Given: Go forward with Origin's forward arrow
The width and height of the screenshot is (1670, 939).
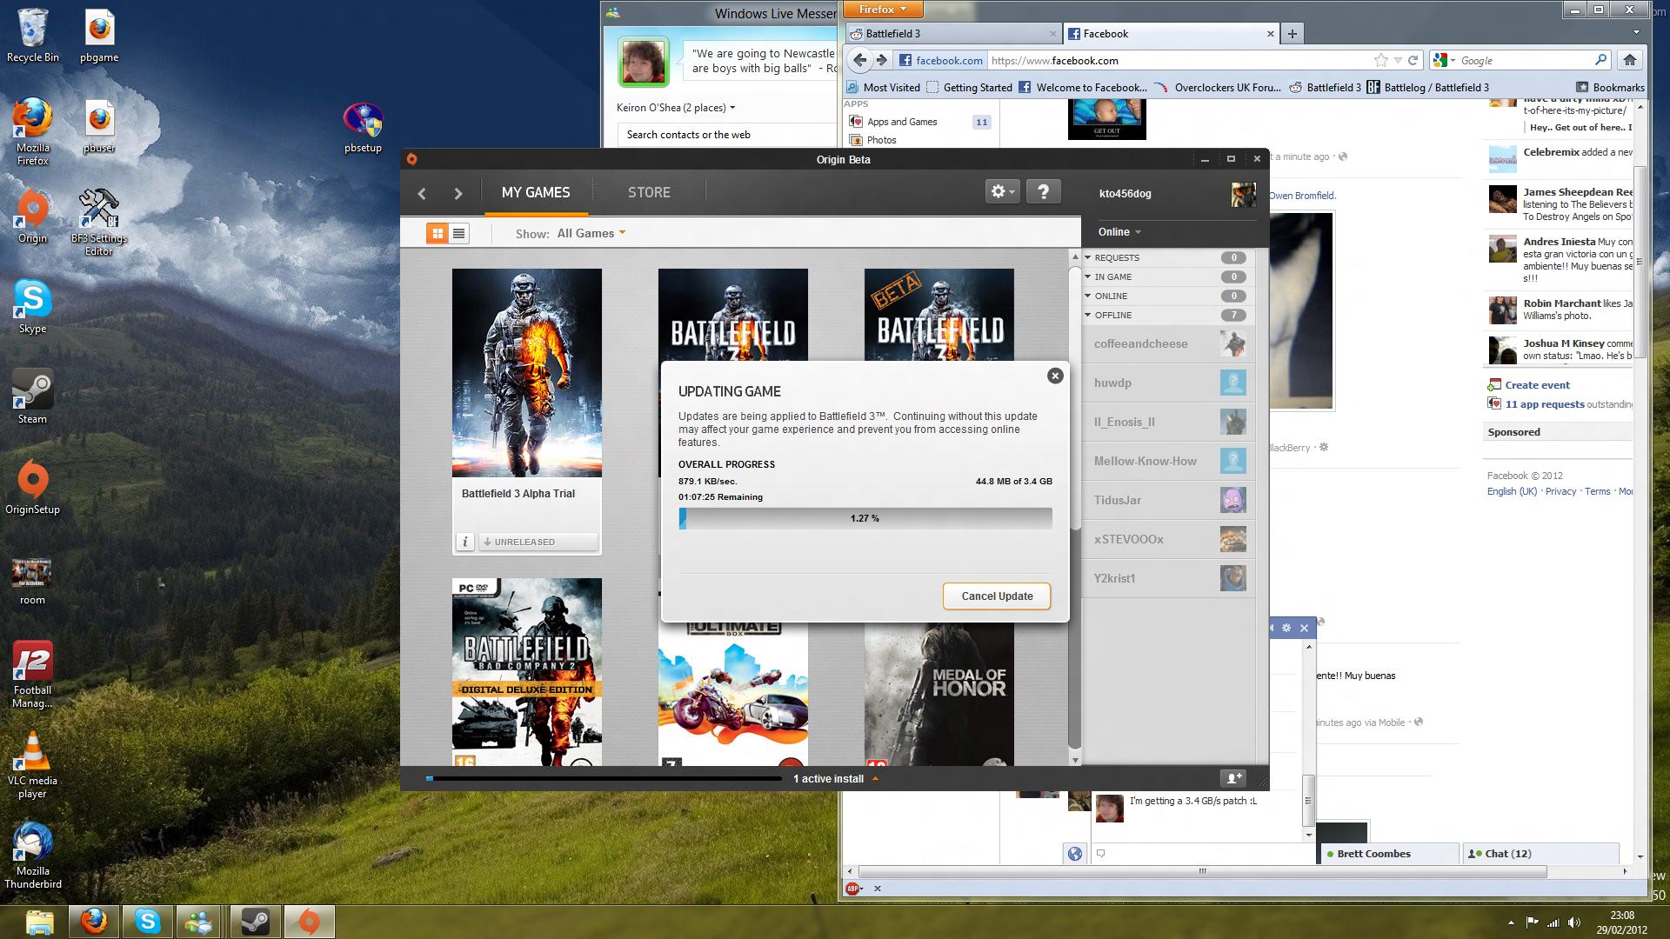Looking at the screenshot, I should pyautogui.click(x=458, y=193).
